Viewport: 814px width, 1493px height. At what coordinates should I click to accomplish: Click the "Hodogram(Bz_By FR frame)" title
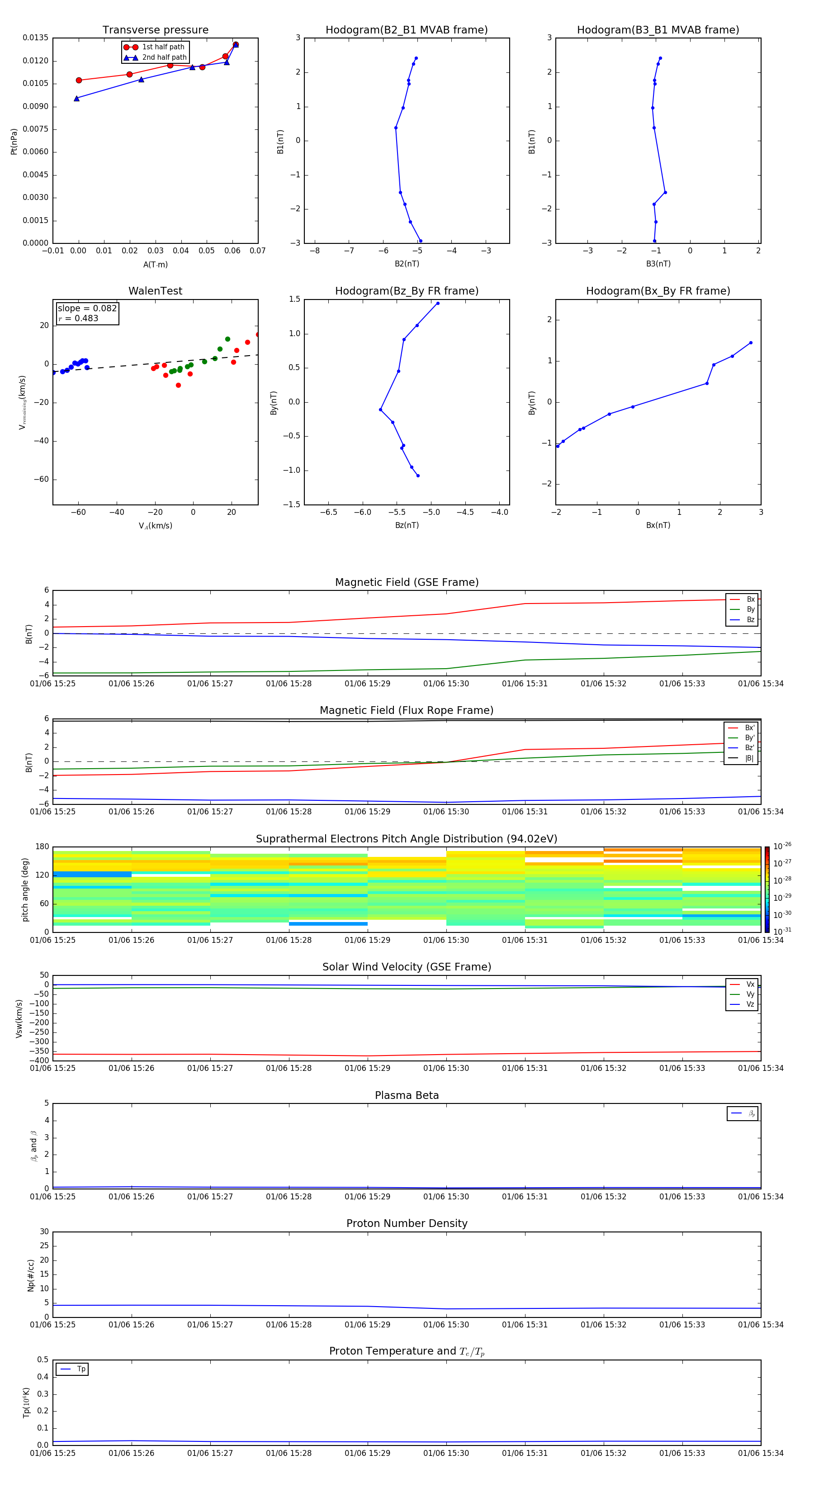pyautogui.click(x=407, y=291)
